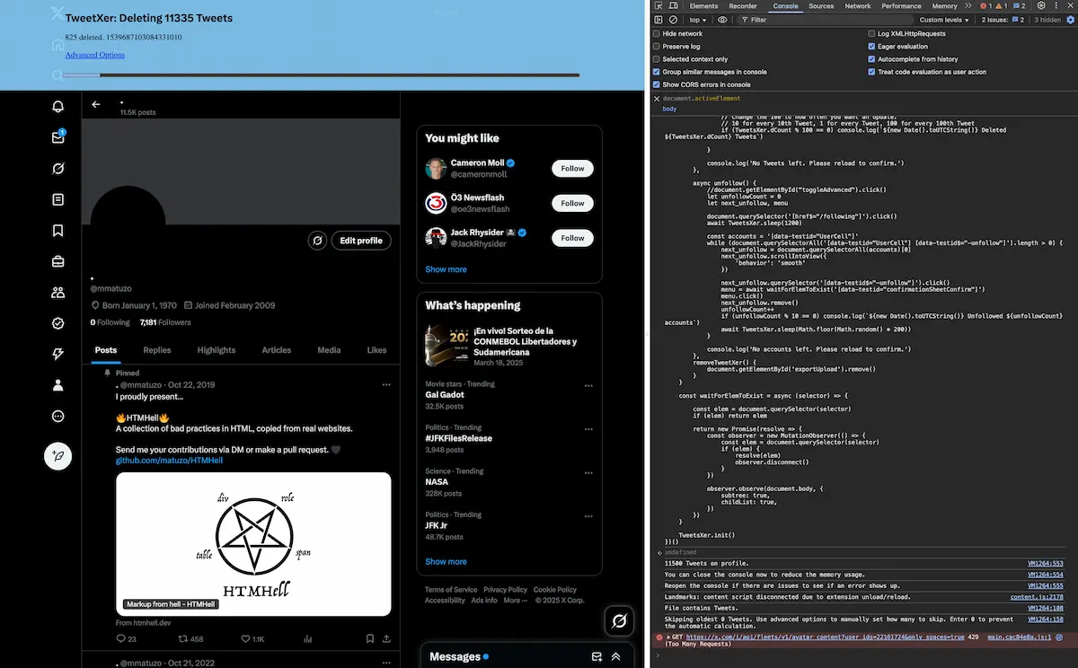
Task: Click create live expression eye icon
Action: pyautogui.click(x=722, y=20)
